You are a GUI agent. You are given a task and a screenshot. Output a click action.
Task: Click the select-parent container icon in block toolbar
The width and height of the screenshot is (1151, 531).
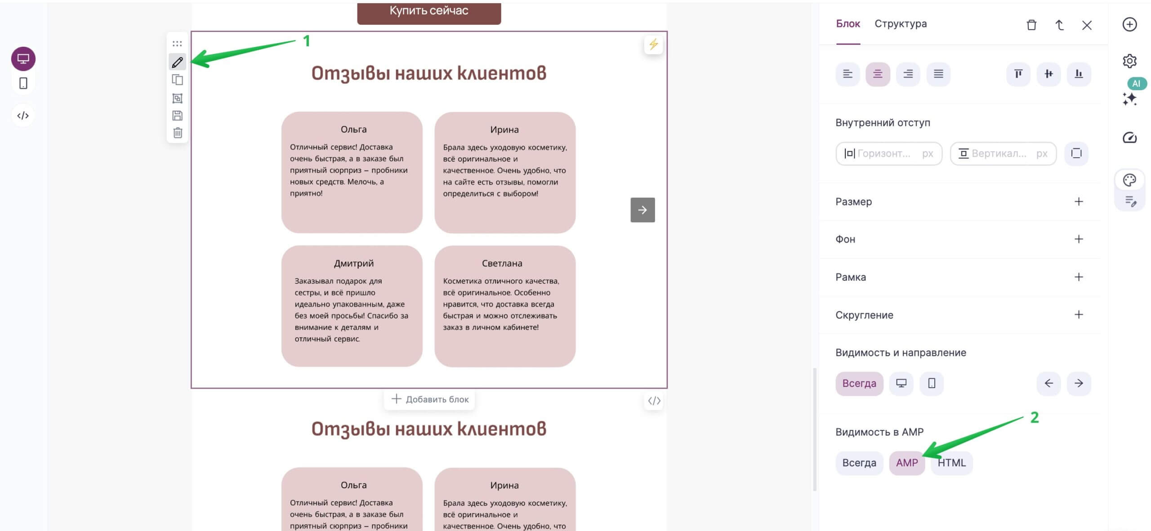click(177, 98)
